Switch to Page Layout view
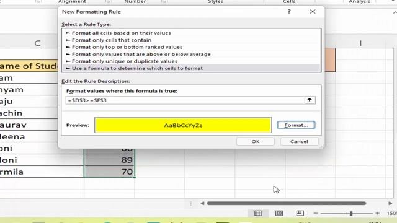 (x=279, y=213)
